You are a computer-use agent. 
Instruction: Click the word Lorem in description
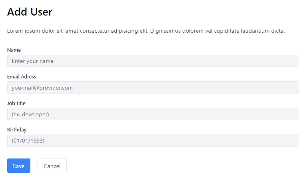15,31
